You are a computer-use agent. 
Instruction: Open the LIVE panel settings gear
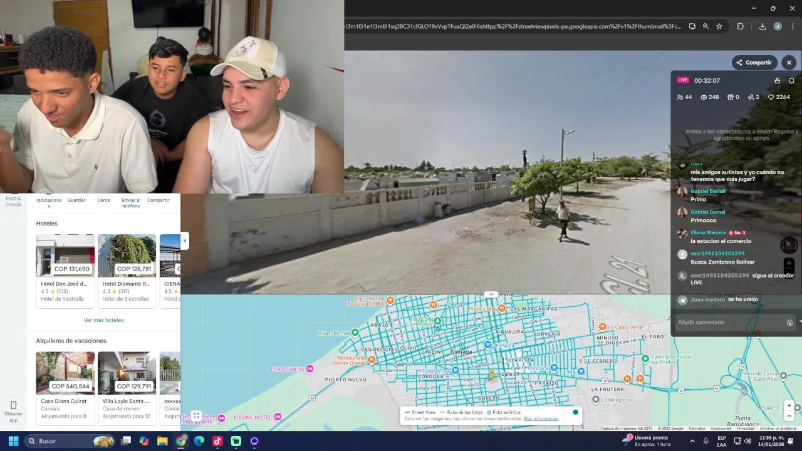pos(791,81)
